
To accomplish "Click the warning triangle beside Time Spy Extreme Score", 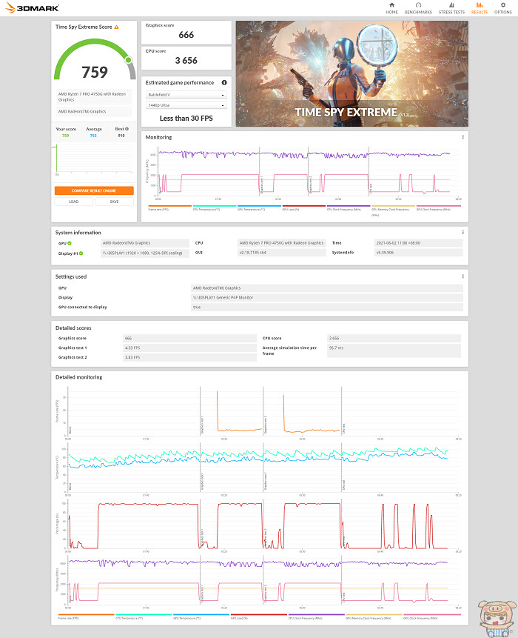I will point(117,27).
